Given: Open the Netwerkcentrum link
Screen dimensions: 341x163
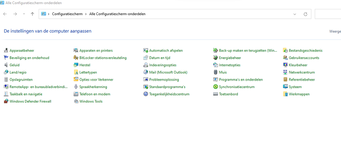Looking at the screenshot, I should 301,72.
